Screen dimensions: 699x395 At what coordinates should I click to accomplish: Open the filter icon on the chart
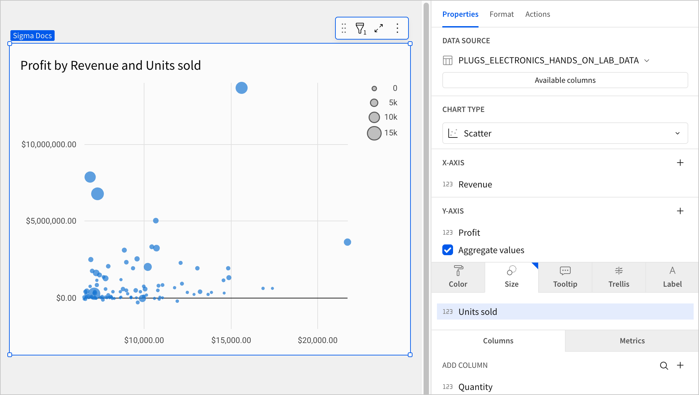coord(360,28)
